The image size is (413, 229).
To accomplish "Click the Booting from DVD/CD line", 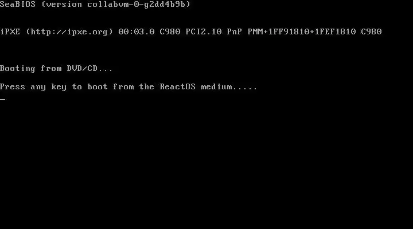I will click(x=56, y=69).
